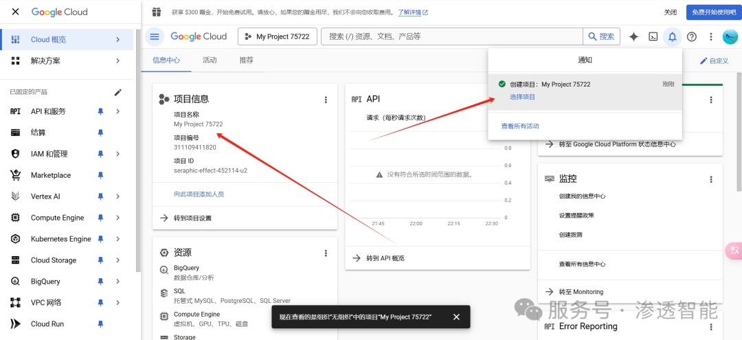Open the 项目信息 card three-dot menu
The width and height of the screenshot is (742, 340).
[326, 100]
